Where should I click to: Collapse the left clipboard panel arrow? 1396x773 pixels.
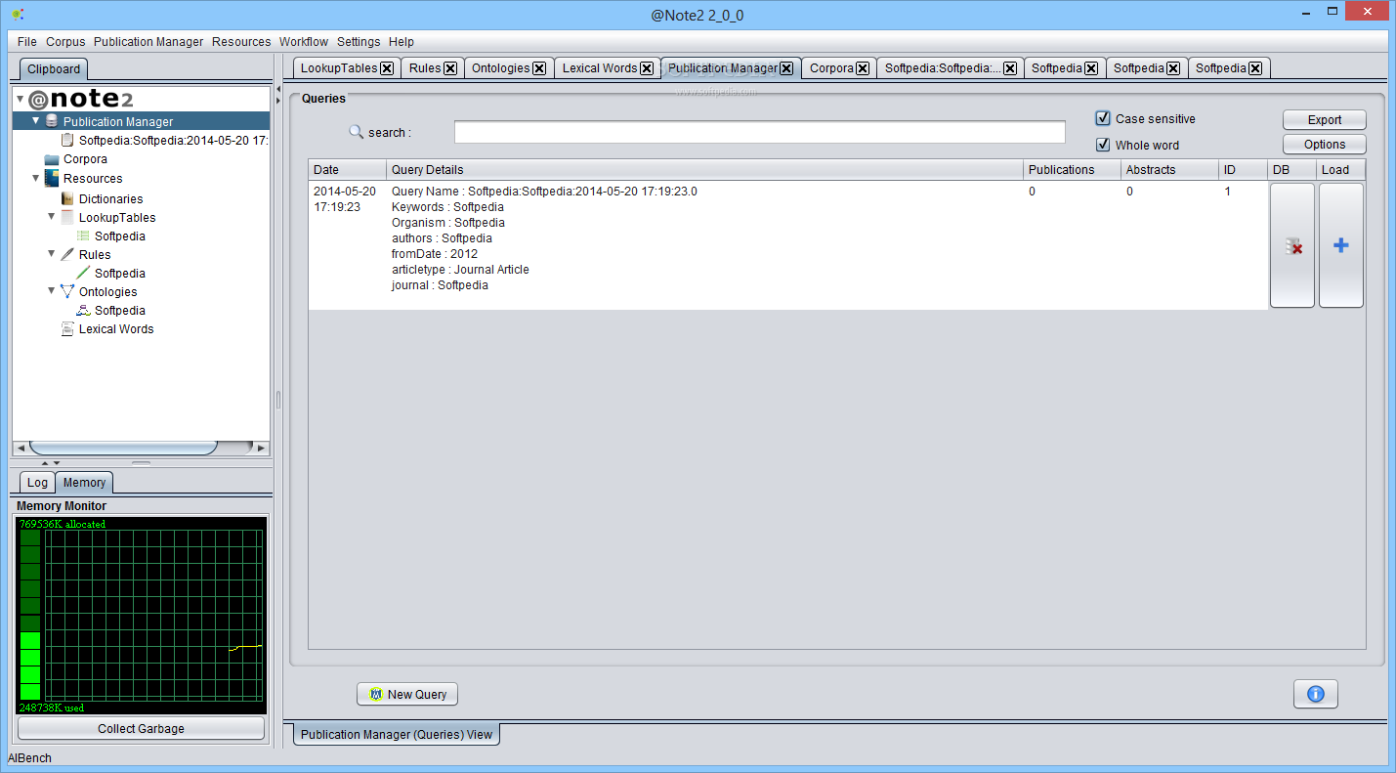click(277, 88)
